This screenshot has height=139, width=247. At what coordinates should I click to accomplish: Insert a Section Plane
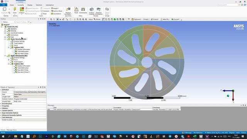click(x=57, y=11)
